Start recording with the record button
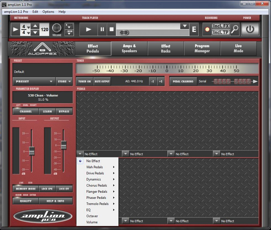The image size is (271, 230). pyautogui.click(x=207, y=30)
